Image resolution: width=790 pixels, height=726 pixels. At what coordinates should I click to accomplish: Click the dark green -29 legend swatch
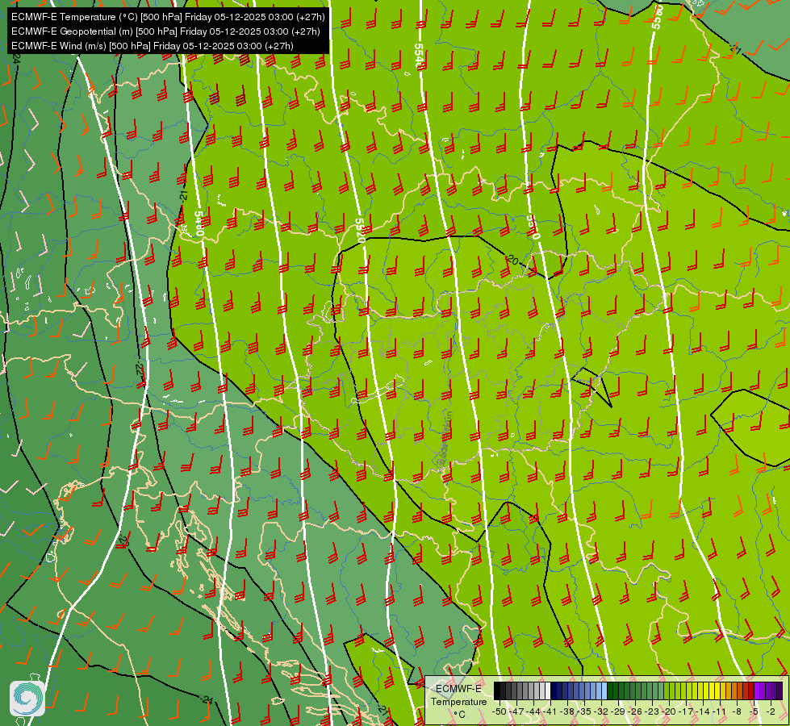click(610, 691)
